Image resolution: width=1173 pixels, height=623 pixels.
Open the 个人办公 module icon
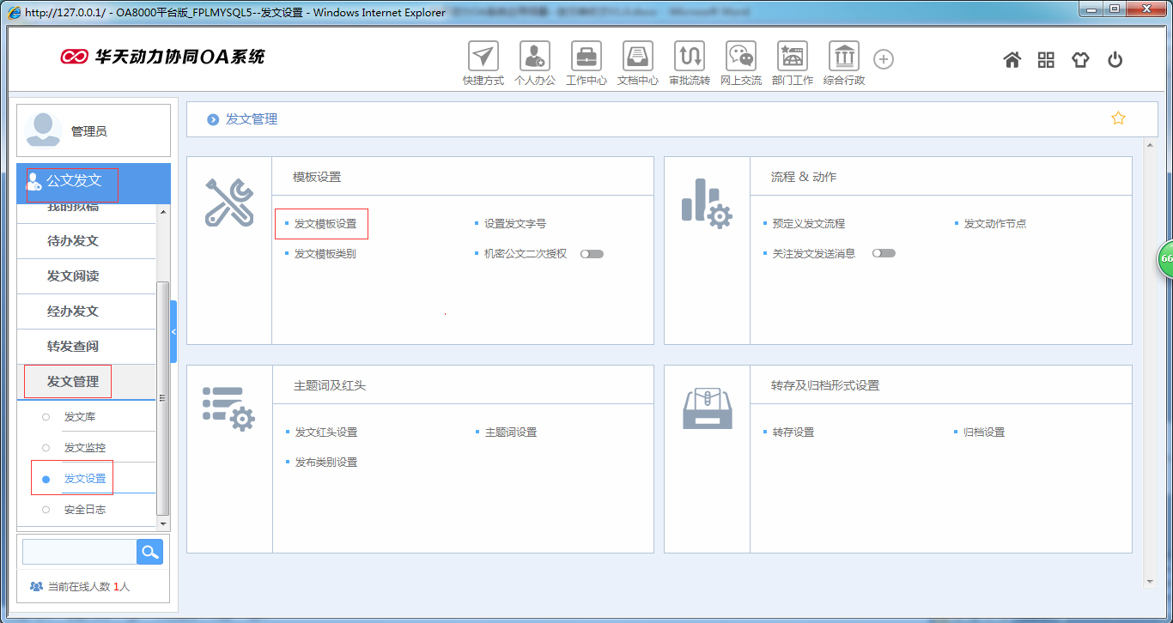535,58
